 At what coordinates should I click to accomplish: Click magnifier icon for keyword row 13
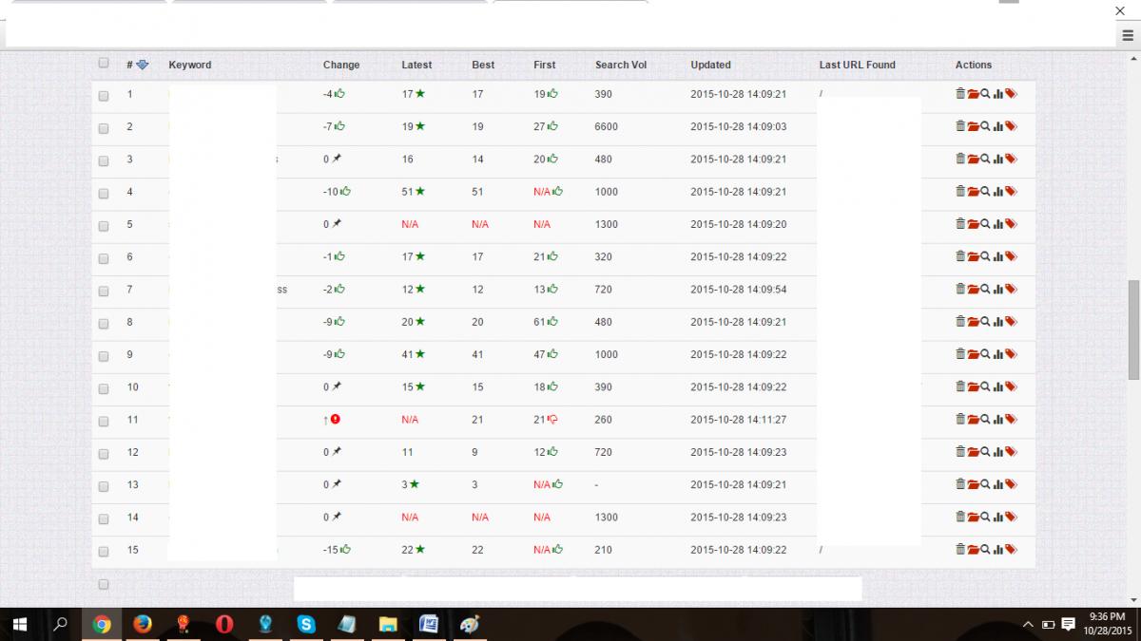tap(986, 484)
